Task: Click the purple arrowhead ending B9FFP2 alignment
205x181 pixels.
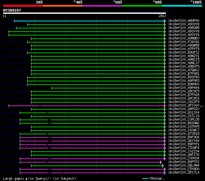Action: coord(161,162)
